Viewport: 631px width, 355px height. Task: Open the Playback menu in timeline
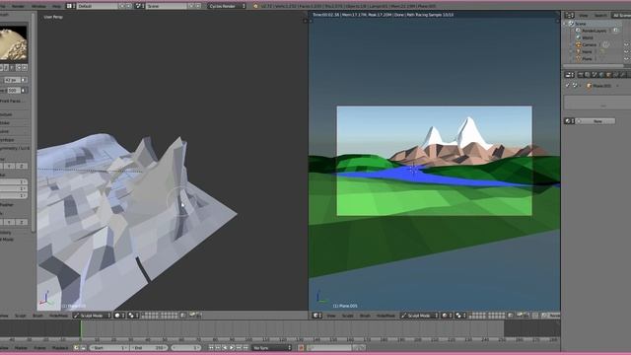[60, 348]
